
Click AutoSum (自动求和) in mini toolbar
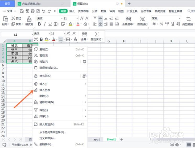97,36
